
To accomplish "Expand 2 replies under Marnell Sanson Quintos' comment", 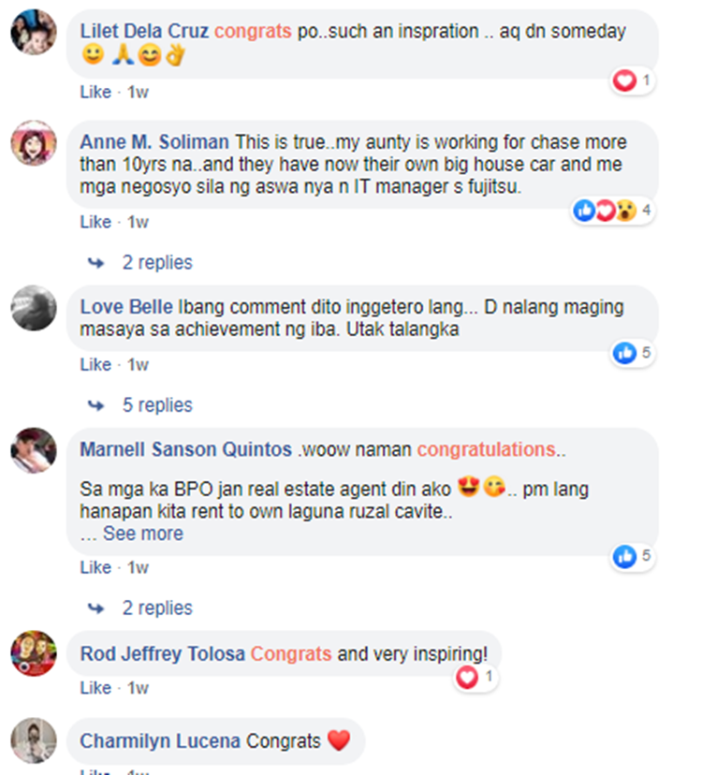I will [157, 608].
